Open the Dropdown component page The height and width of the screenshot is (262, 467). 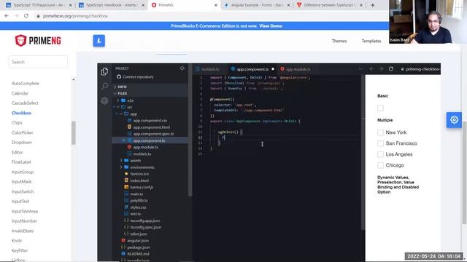(x=22, y=143)
